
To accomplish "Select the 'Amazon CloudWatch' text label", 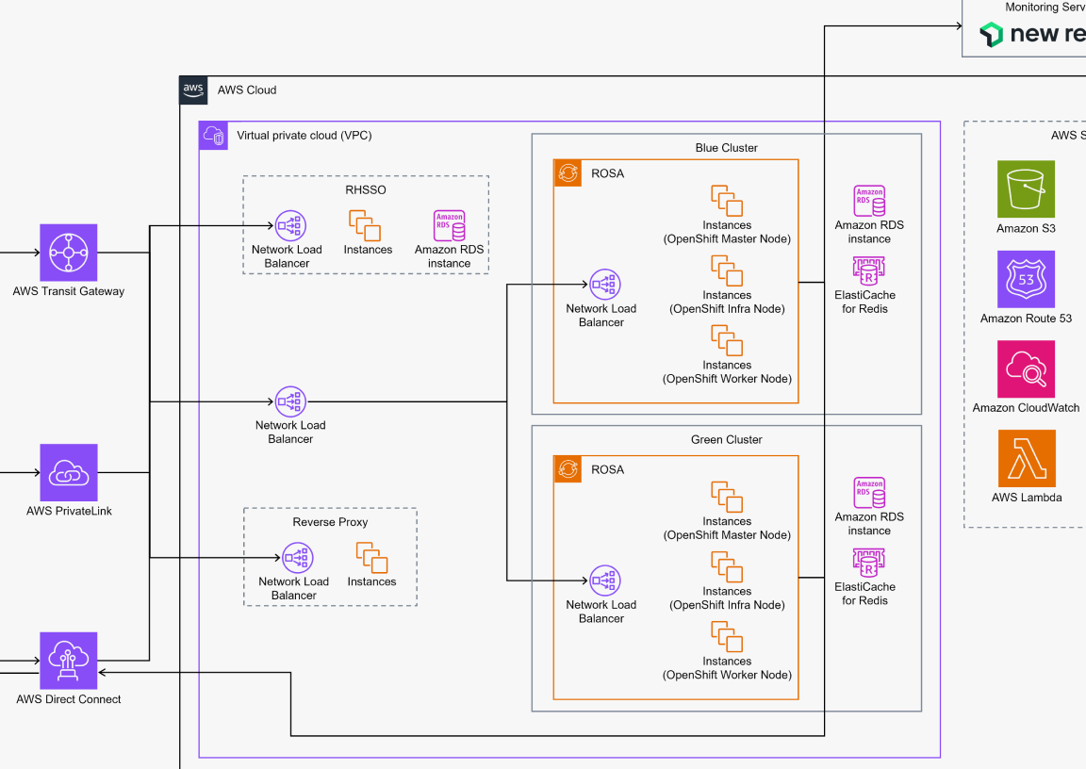I will [x=1027, y=408].
